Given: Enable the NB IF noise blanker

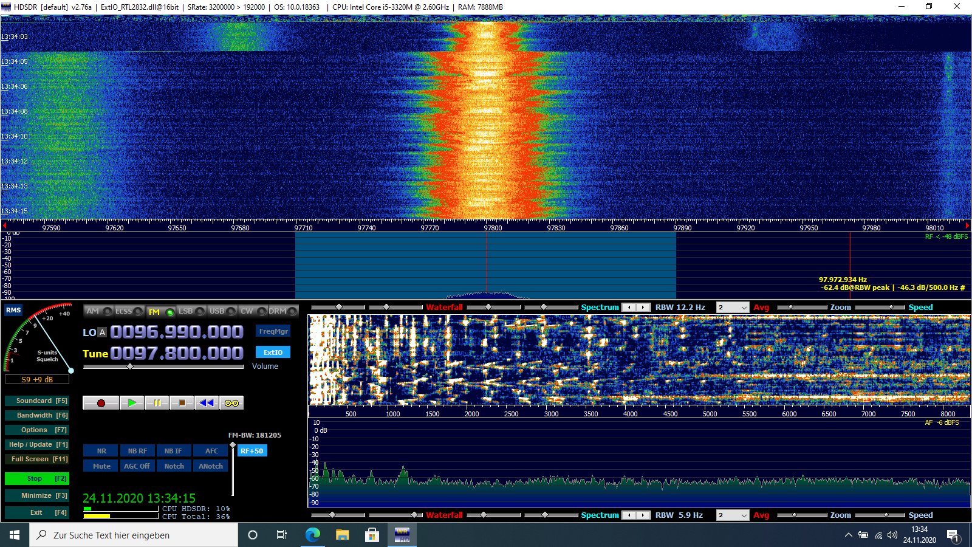Looking at the screenshot, I should point(173,451).
